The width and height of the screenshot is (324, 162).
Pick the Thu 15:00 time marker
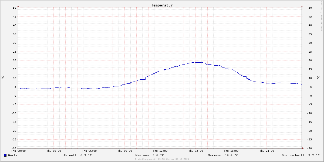[196, 151]
